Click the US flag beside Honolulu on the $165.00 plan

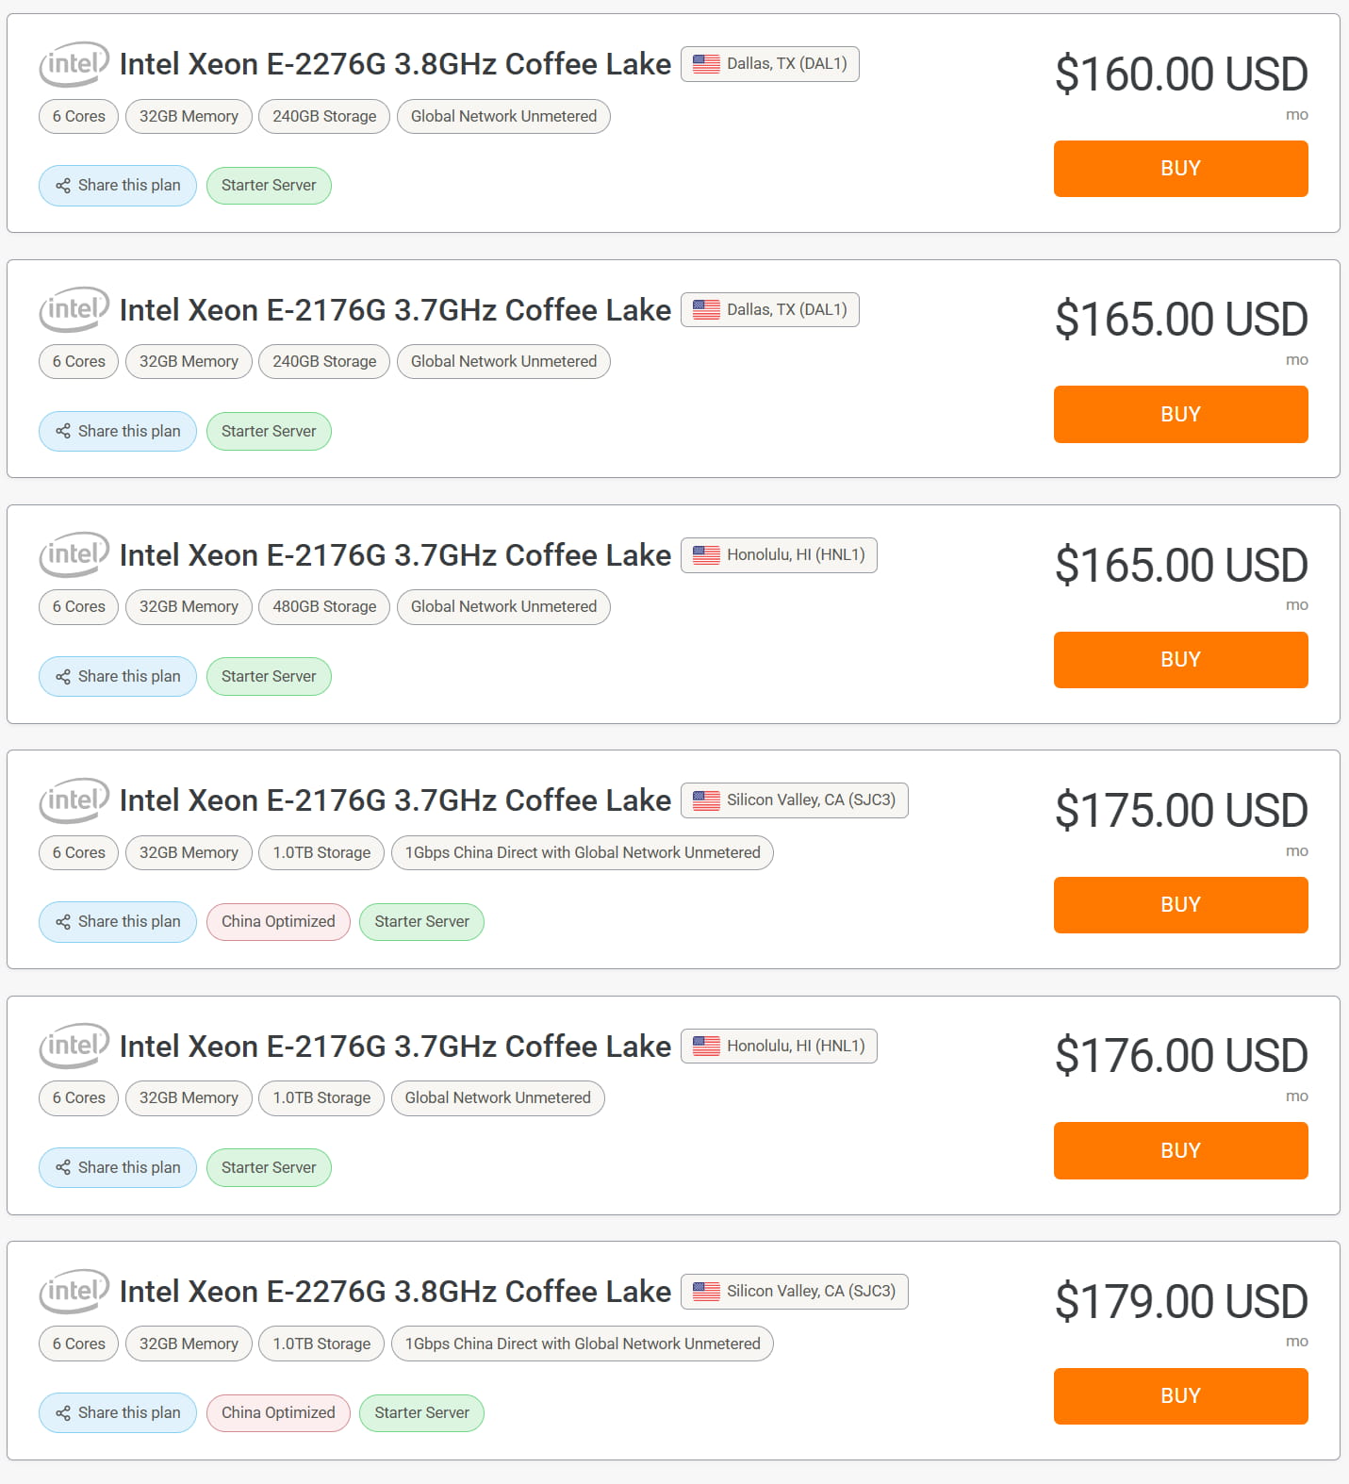click(x=706, y=555)
